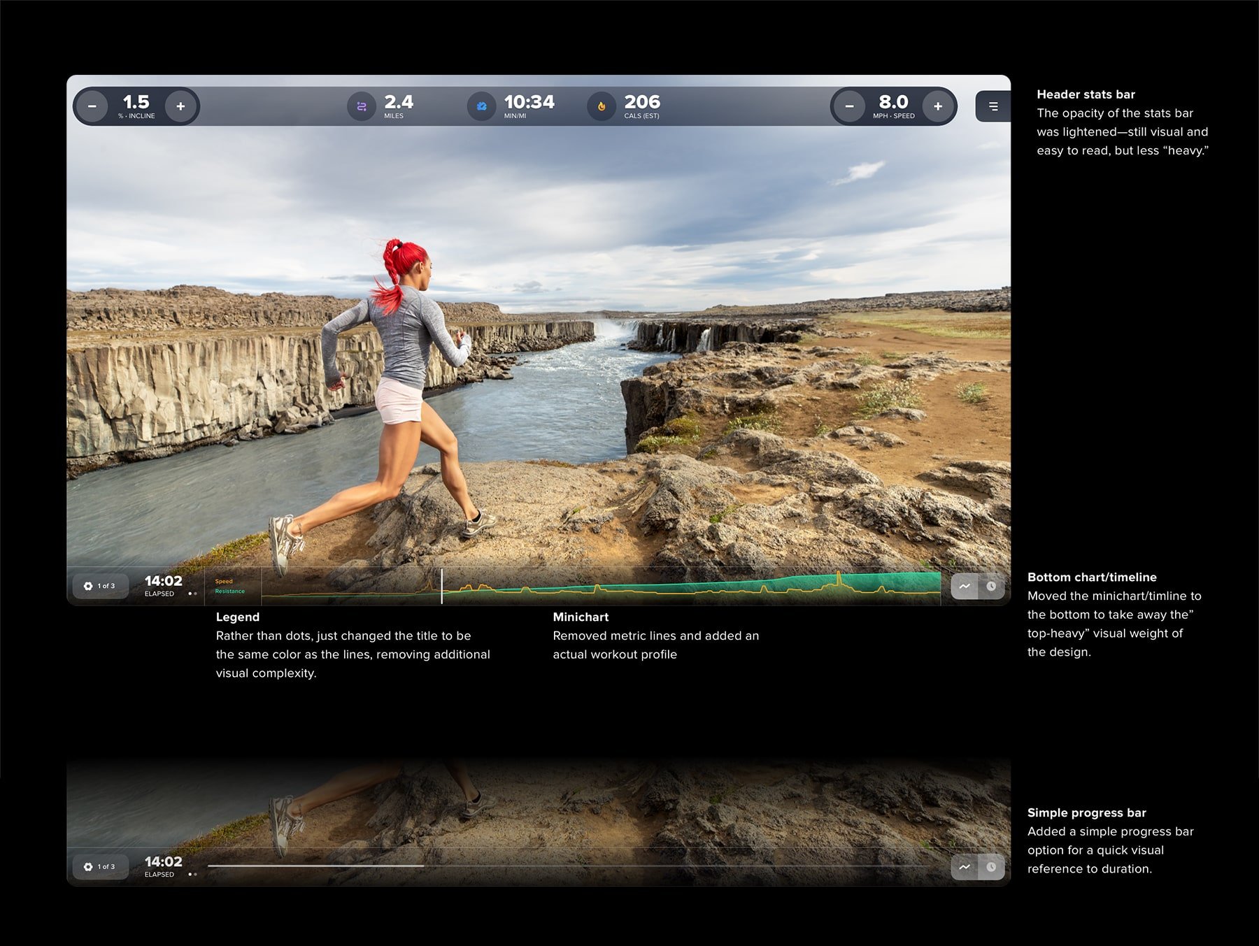
Task: Click the white simple progress bar track
Action: (568, 866)
